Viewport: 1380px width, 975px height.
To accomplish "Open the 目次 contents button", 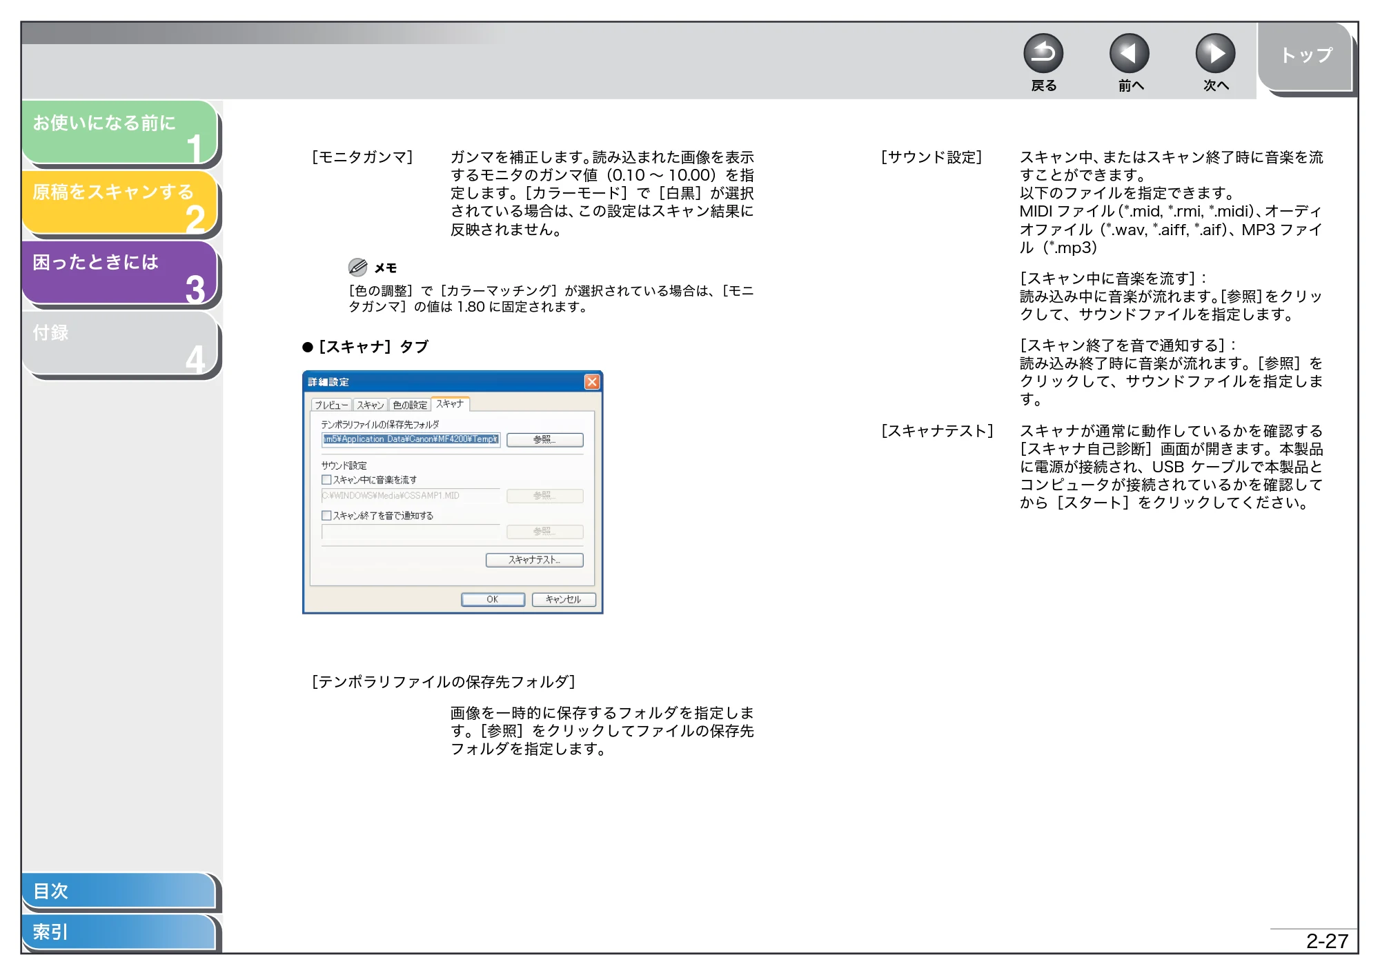I will coord(119,890).
